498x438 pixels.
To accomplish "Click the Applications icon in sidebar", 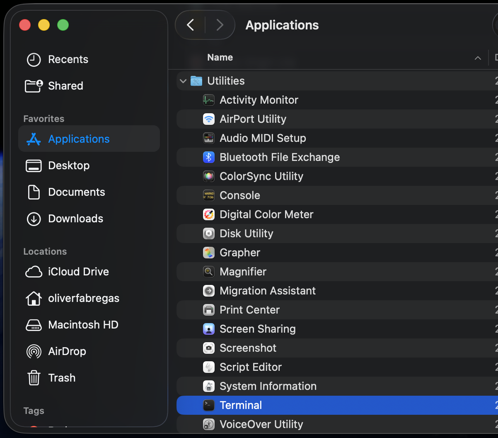I will point(34,139).
